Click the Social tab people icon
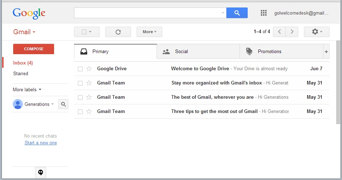Viewport: 342px width, 180px height. 166,52
